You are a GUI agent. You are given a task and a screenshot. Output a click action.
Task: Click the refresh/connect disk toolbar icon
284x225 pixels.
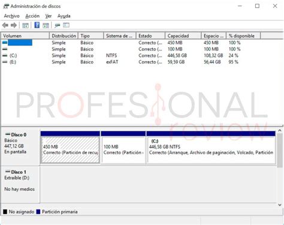pyautogui.click(x=58, y=25)
